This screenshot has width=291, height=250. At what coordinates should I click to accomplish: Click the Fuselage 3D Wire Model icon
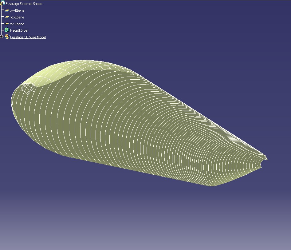[7, 37]
